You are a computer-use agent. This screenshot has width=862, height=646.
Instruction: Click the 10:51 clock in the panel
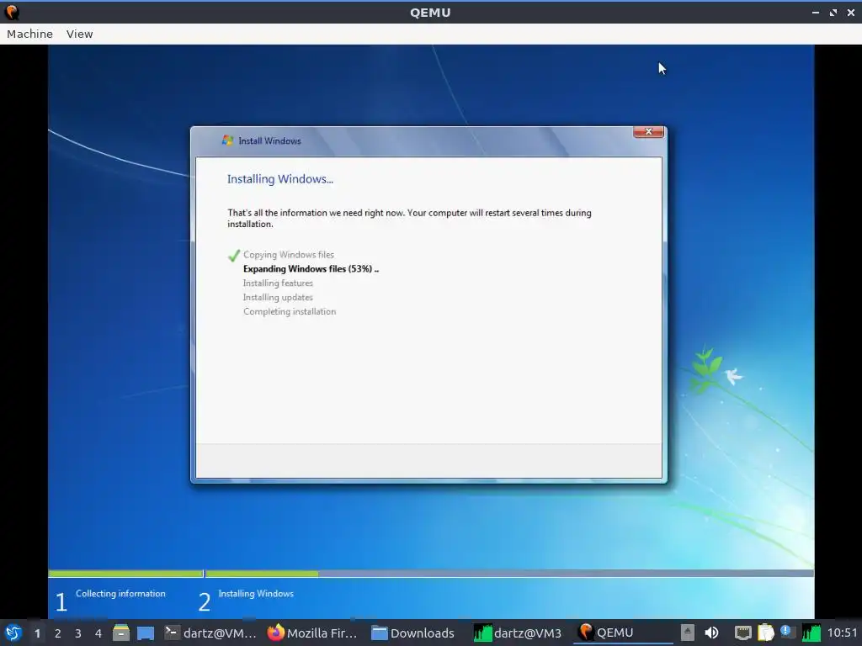[842, 633]
